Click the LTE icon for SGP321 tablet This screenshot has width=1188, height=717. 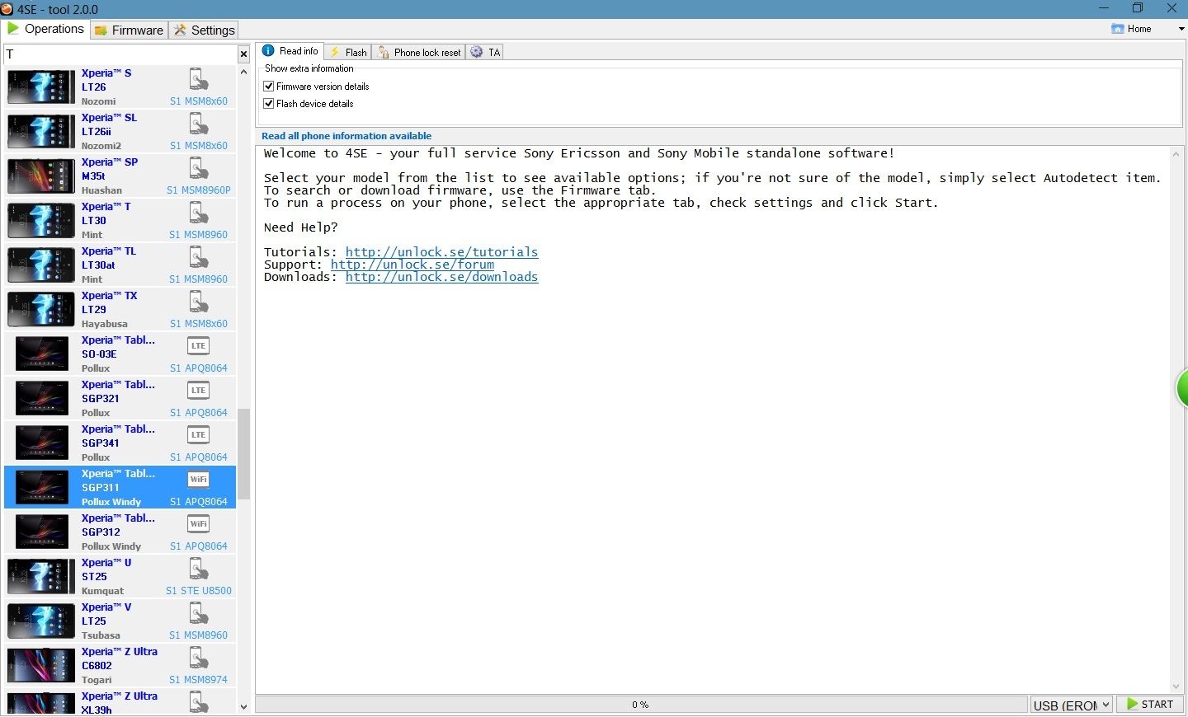click(x=198, y=390)
